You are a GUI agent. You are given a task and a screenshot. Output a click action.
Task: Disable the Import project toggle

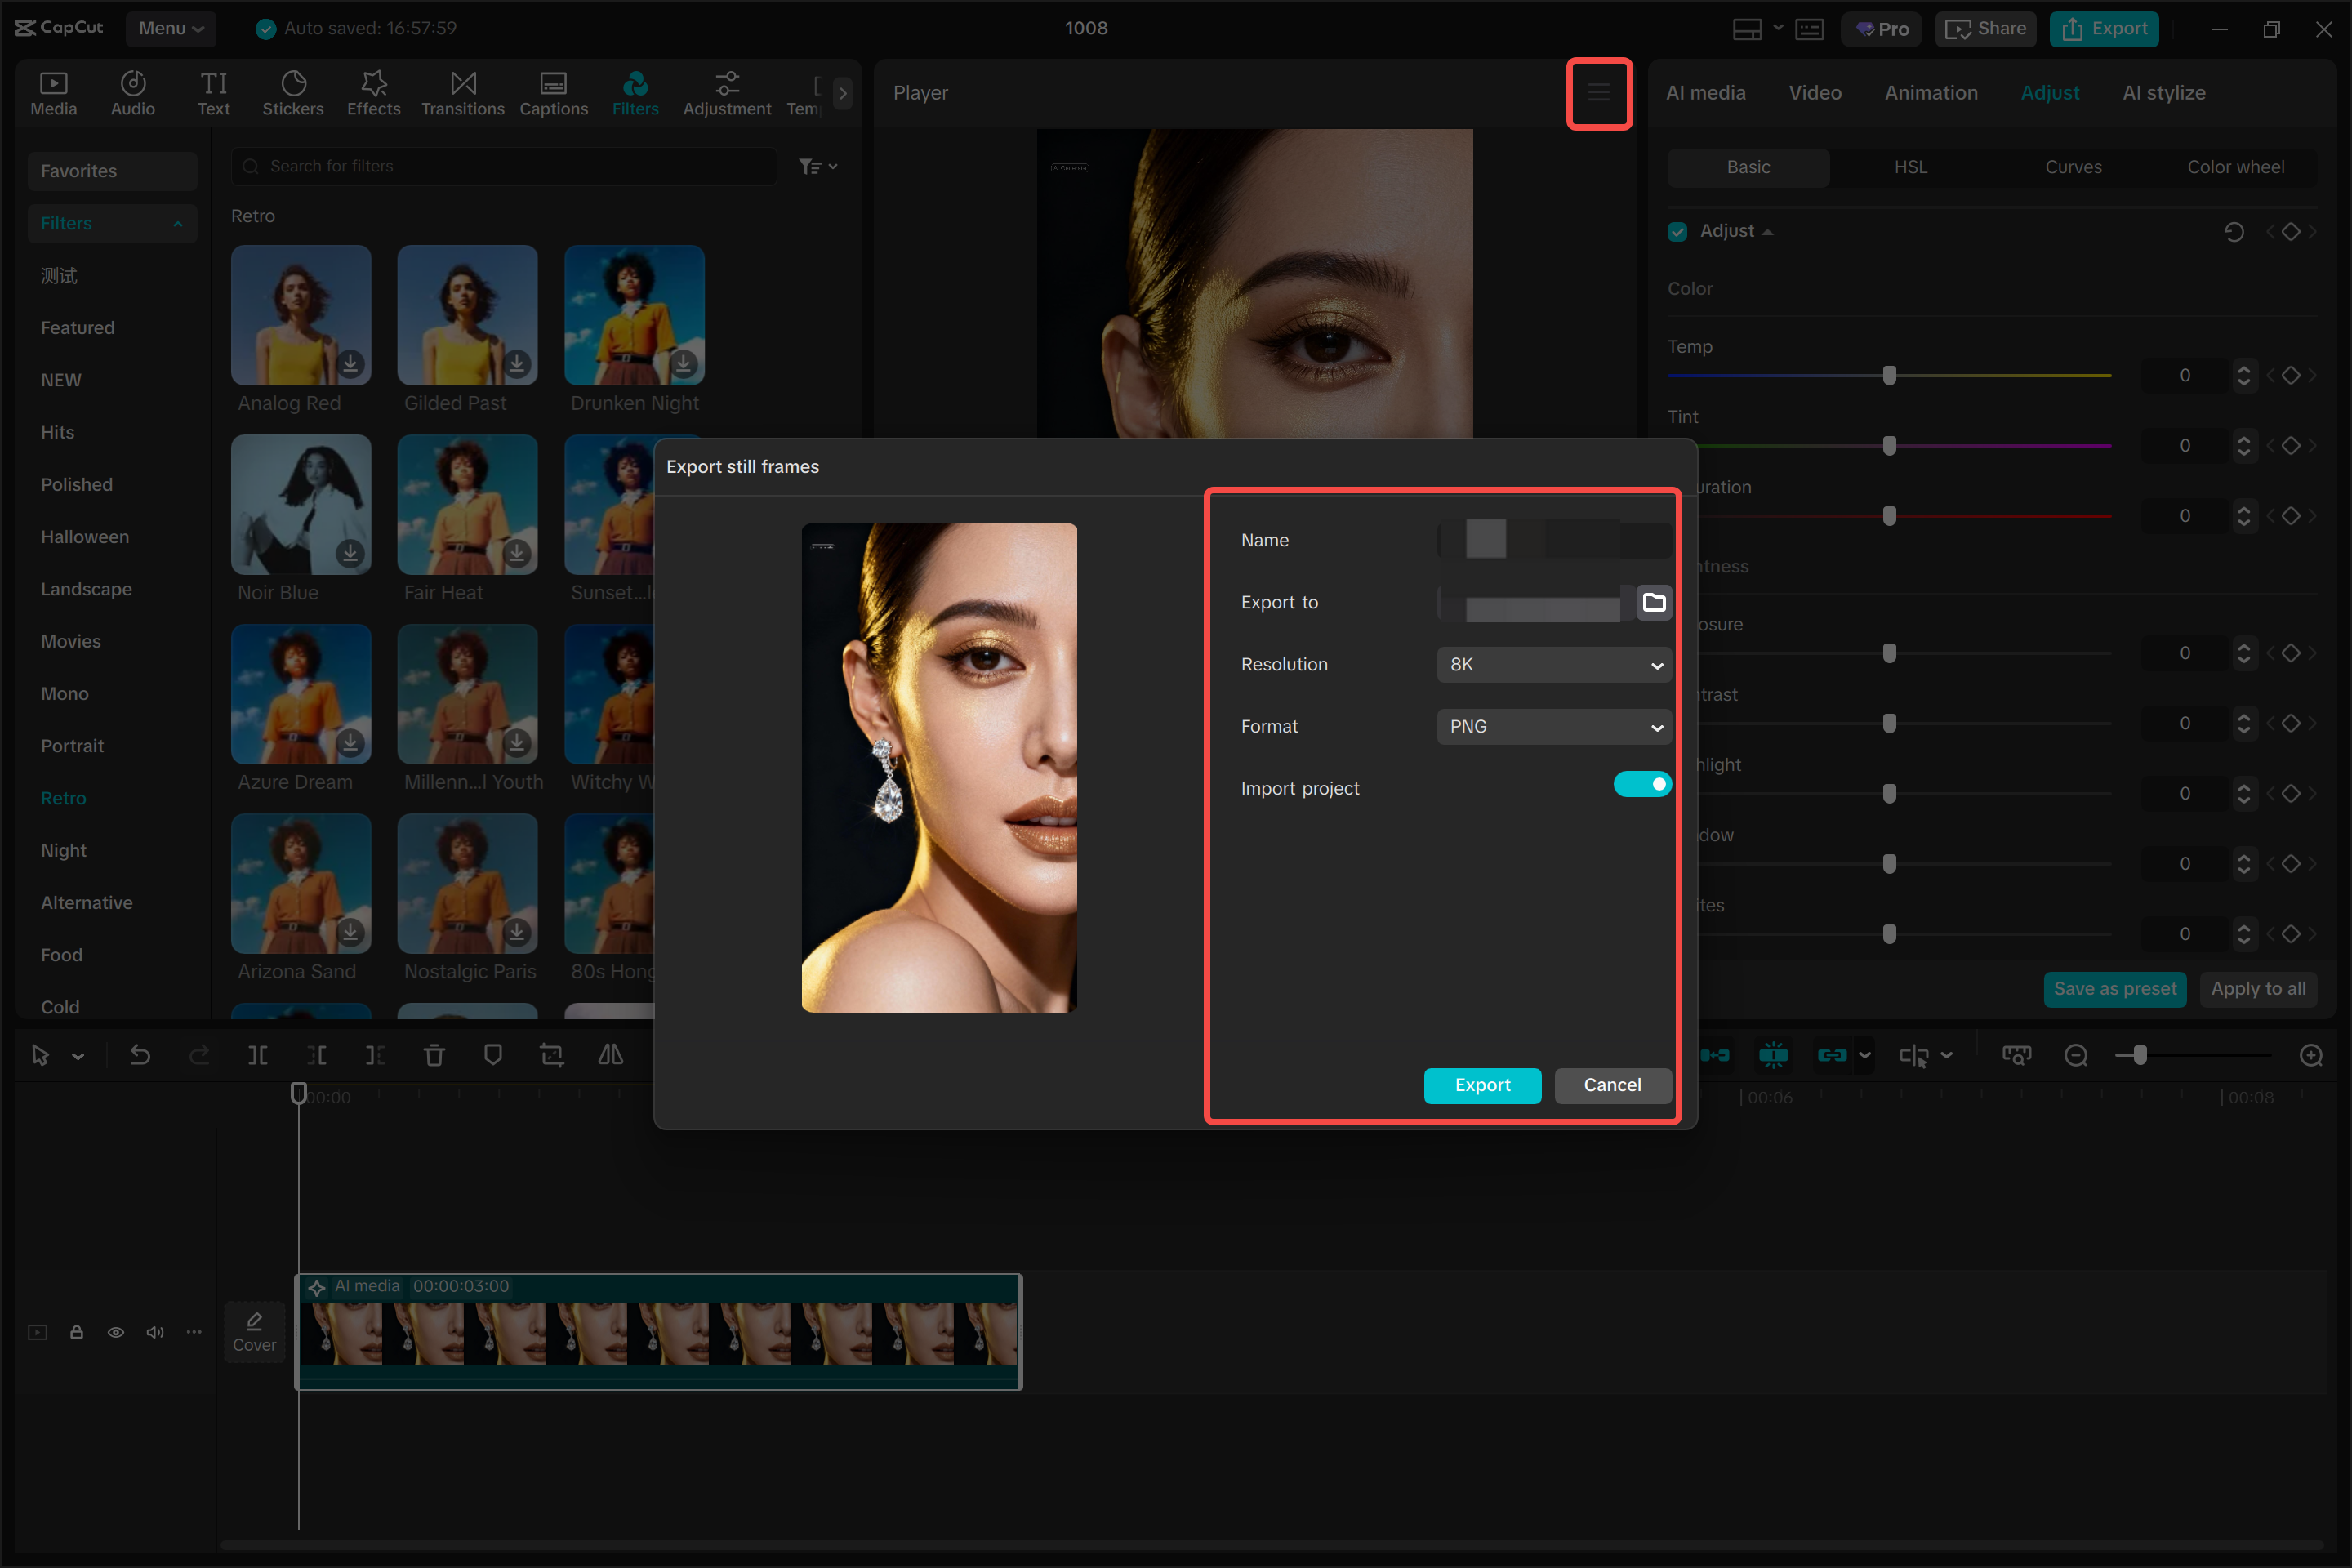(x=1642, y=784)
